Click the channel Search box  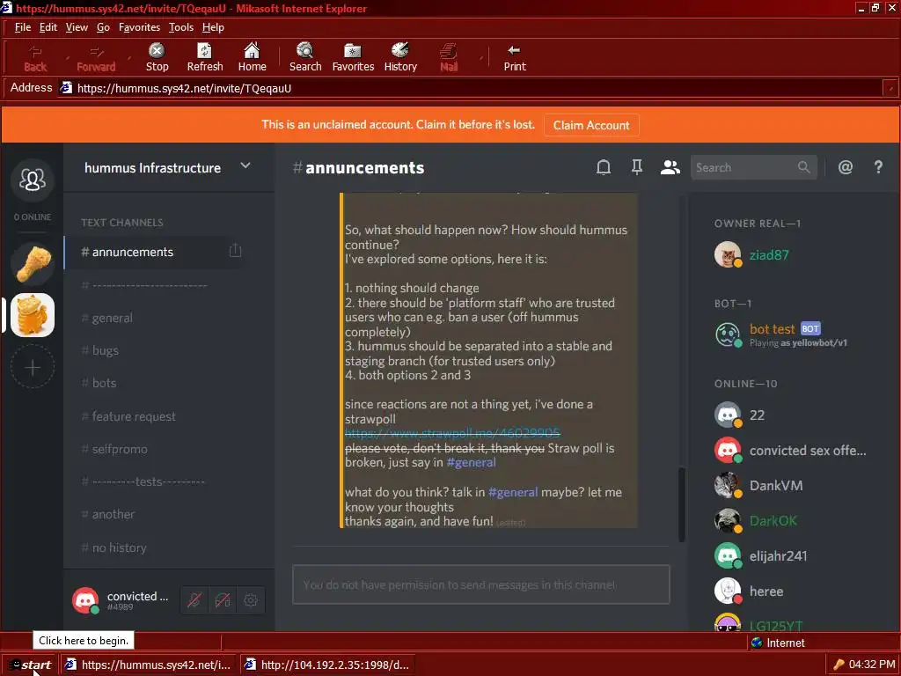point(753,167)
